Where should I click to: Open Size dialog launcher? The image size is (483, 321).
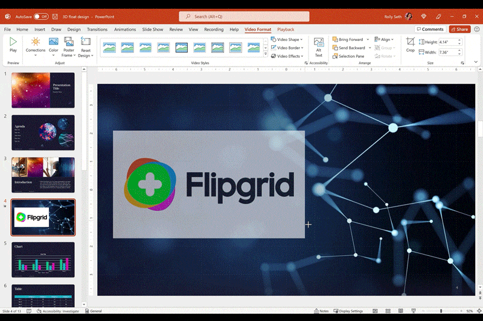[x=462, y=63]
